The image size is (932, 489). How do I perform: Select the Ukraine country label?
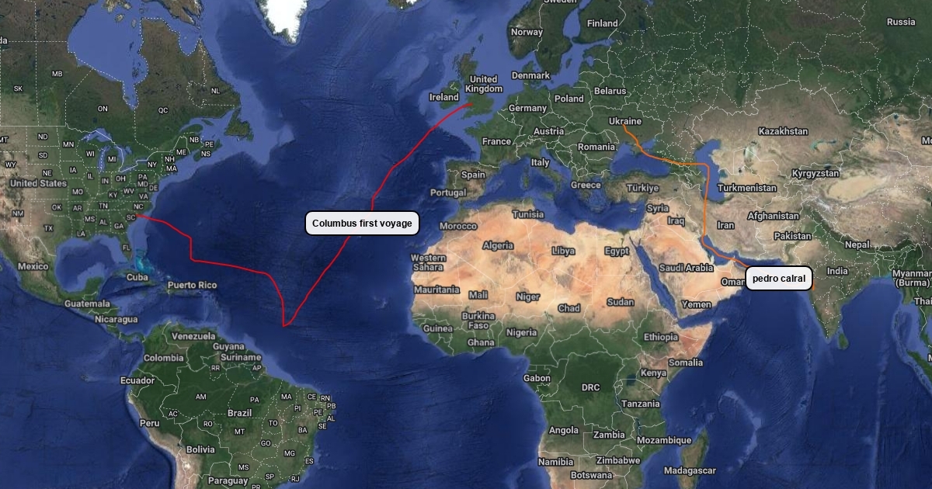pyautogui.click(x=625, y=122)
